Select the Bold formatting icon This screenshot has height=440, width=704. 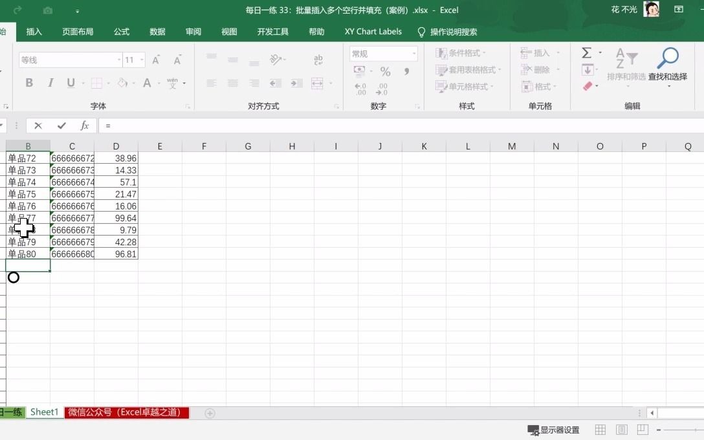[28, 83]
